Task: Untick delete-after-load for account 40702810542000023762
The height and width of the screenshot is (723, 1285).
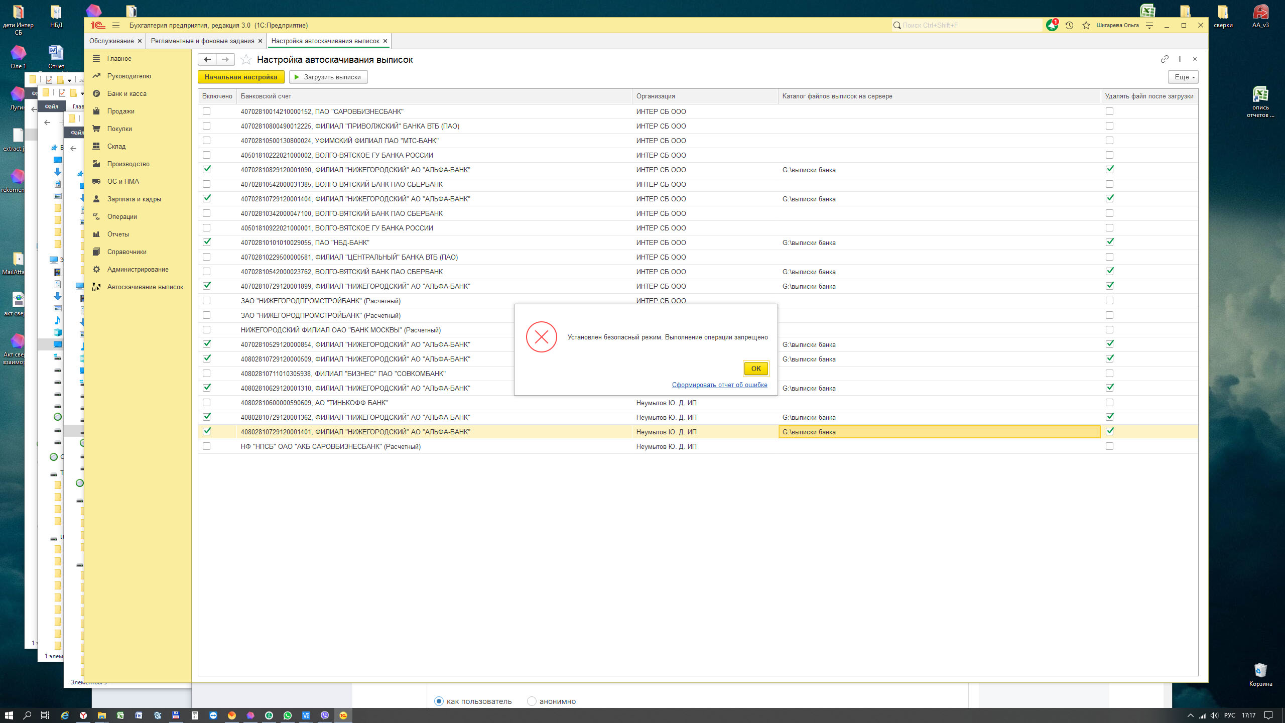Action: coord(1109,271)
